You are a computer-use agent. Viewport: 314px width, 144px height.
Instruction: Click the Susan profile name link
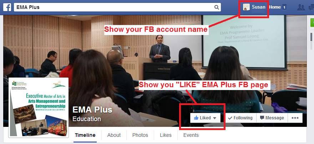click(x=259, y=7)
